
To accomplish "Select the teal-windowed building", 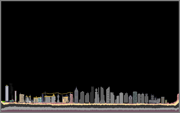I will tap(40, 100).
